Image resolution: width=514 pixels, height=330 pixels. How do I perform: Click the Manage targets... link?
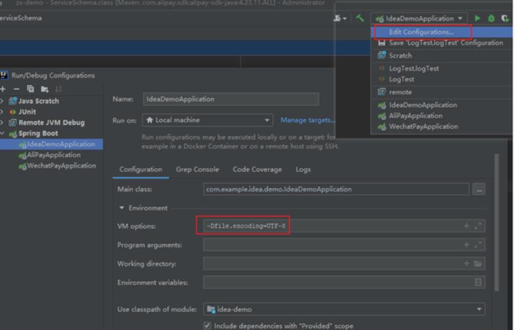(x=308, y=120)
